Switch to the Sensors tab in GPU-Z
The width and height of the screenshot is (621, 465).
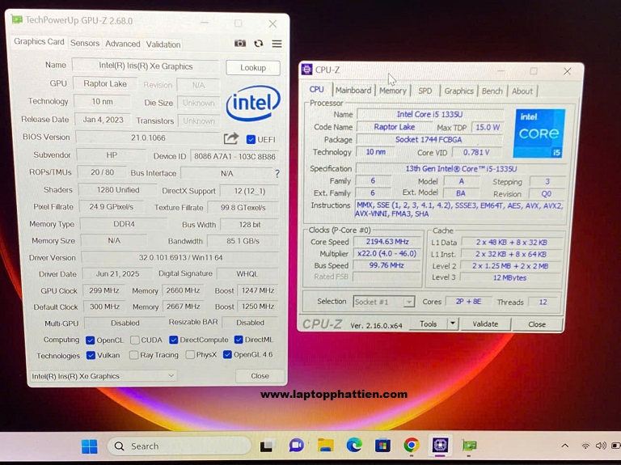85,43
